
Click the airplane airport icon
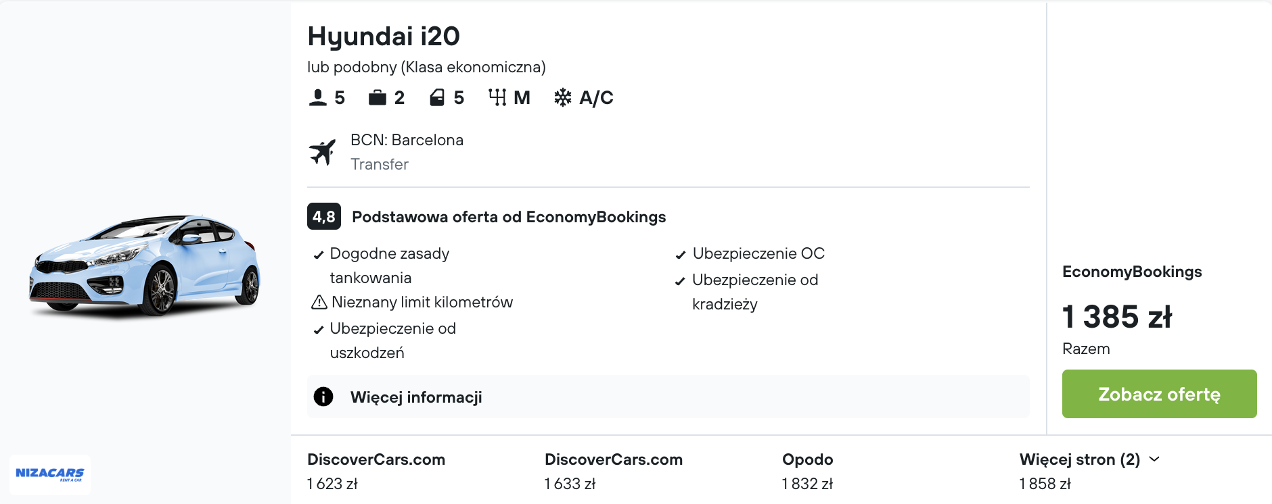pos(323,152)
